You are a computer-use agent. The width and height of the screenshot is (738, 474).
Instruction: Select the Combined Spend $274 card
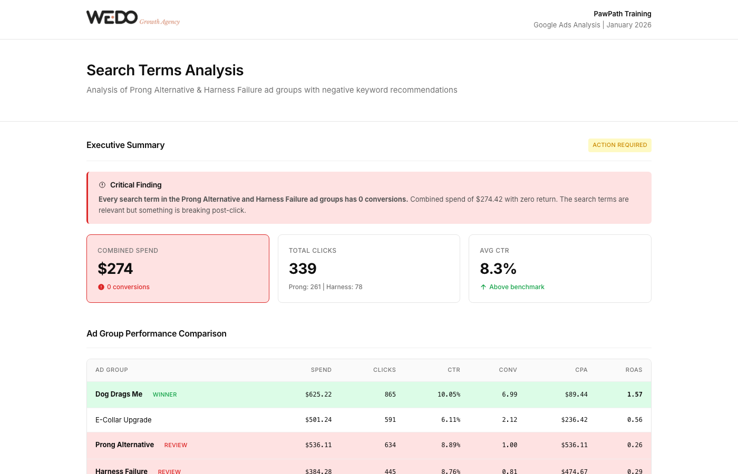pos(178,269)
